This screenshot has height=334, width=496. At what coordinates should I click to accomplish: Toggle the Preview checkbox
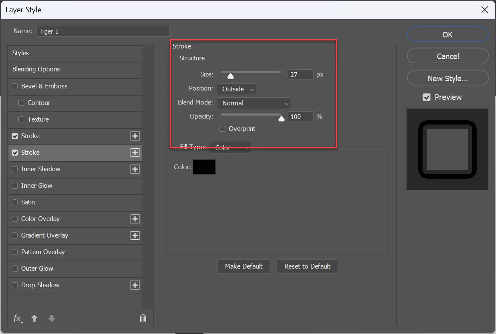tap(426, 97)
